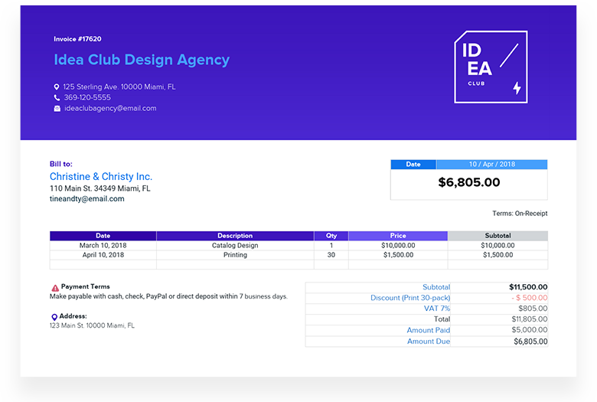This screenshot has height=402, width=597.
Task: Click the 125 Sterling Ave. 10000 Miami address
Action: coord(119,87)
